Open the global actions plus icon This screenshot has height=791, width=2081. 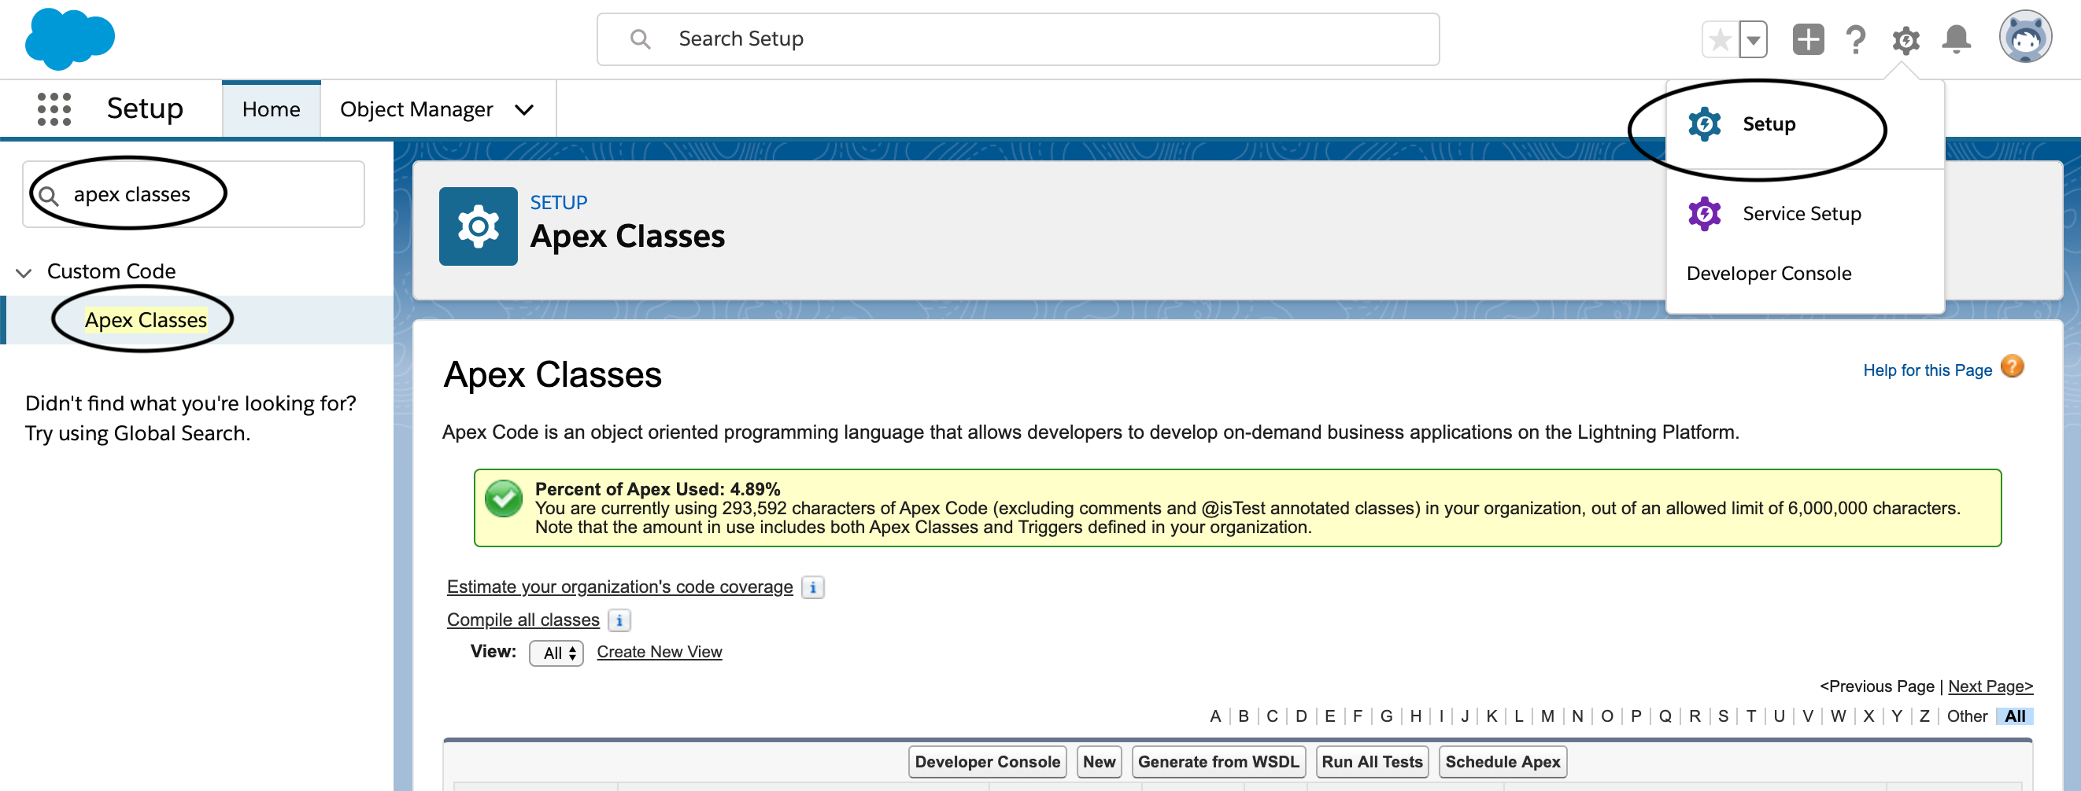[x=1808, y=39]
